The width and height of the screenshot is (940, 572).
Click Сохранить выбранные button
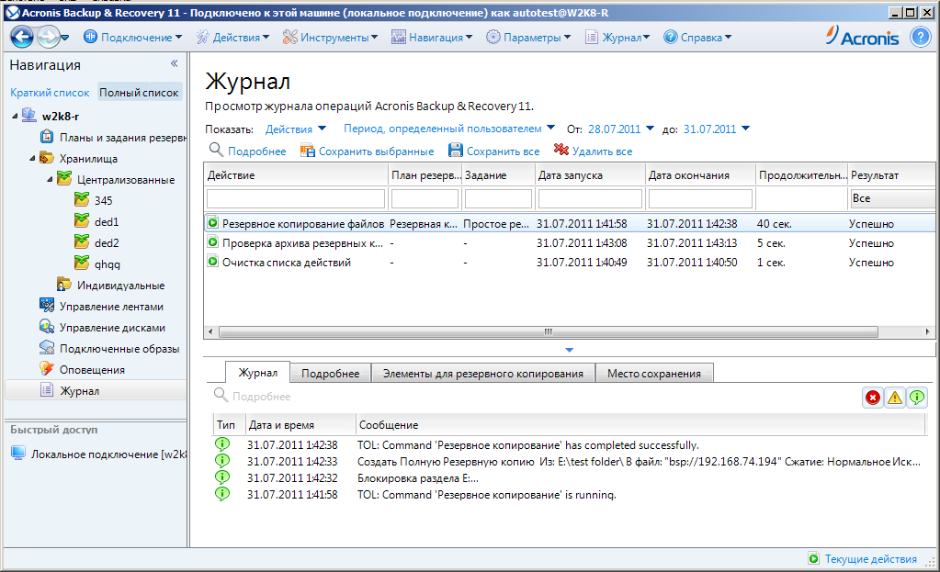point(367,151)
